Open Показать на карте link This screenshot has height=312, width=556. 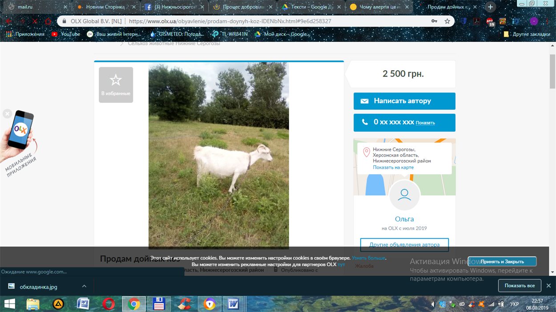coord(393,168)
